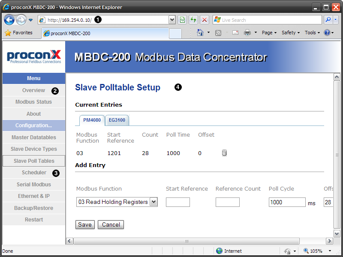The width and height of the screenshot is (343, 257).
Task: Open the Scheduler configuration page
Action: point(34,173)
